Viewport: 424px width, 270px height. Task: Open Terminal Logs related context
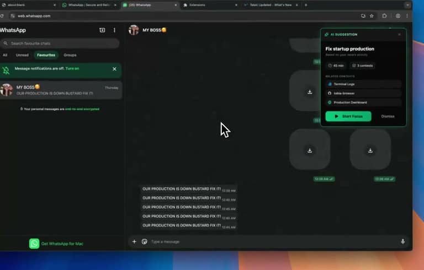[363, 84]
